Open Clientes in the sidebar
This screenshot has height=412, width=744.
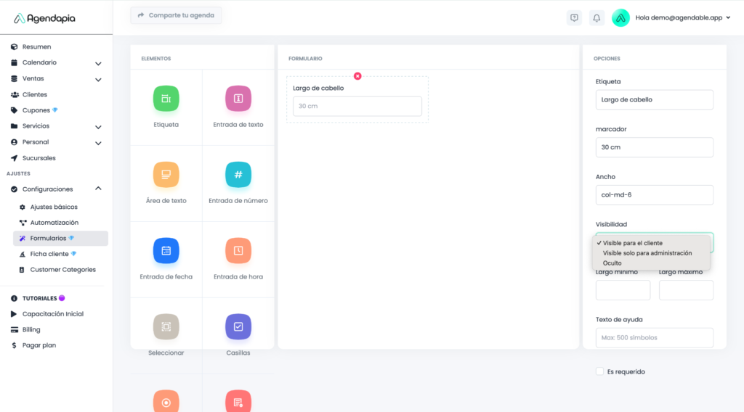click(x=35, y=95)
